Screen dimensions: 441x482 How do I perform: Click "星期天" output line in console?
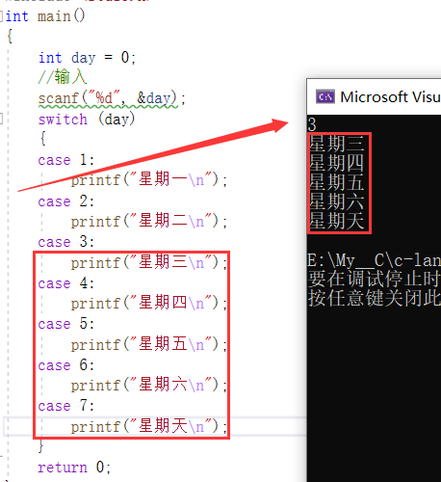[x=337, y=221]
